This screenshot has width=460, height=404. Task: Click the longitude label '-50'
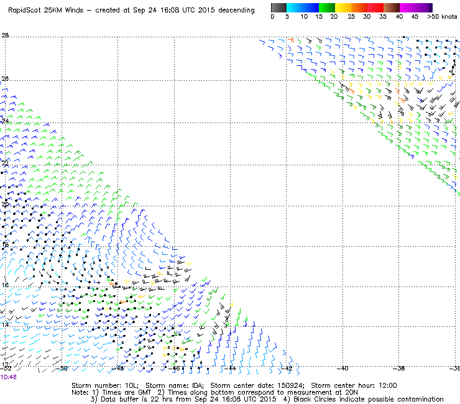tap(62, 368)
